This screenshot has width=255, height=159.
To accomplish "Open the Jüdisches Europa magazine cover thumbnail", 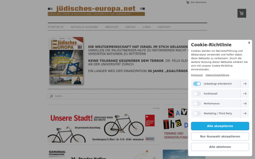I will (x=66, y=61).
